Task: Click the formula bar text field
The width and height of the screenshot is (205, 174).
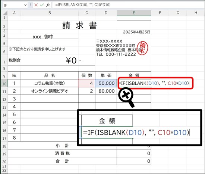Action: pyautogui.click(x=128, y=5)
